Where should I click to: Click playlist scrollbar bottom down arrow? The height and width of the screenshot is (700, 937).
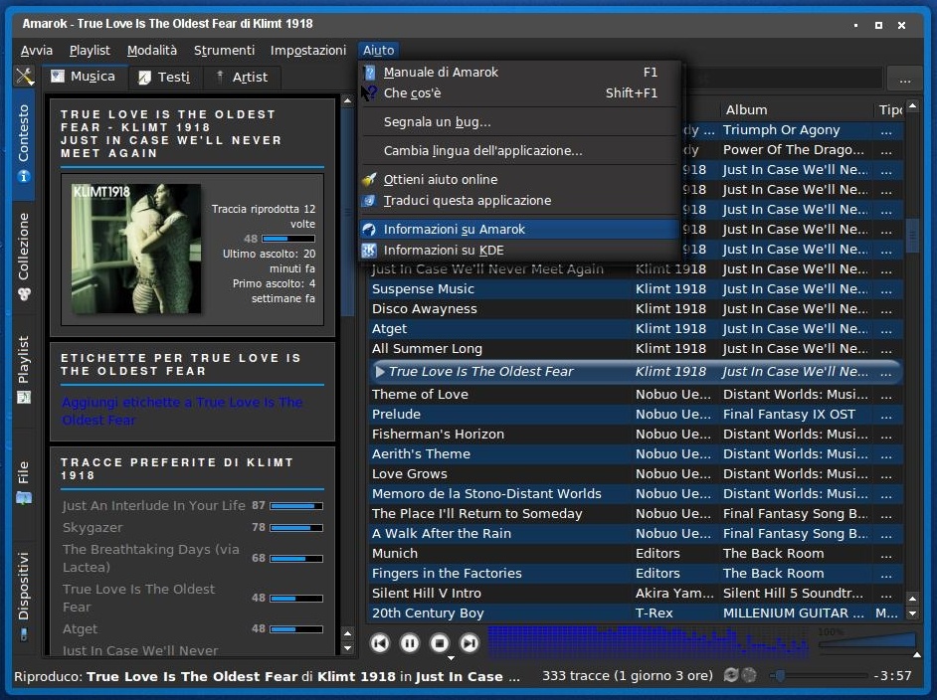(912, 612)
